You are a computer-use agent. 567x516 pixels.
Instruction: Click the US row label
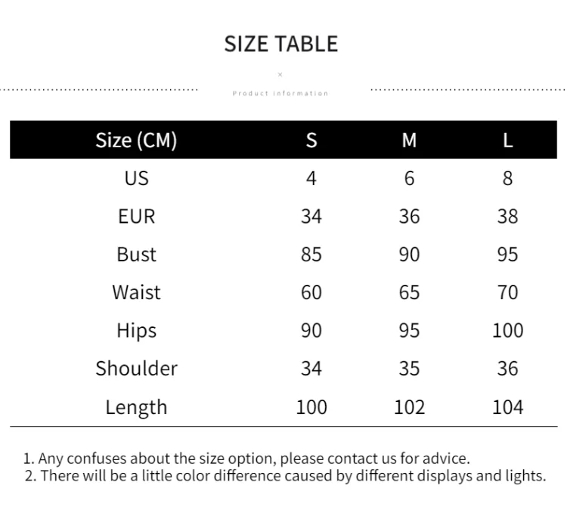[136, 178]
